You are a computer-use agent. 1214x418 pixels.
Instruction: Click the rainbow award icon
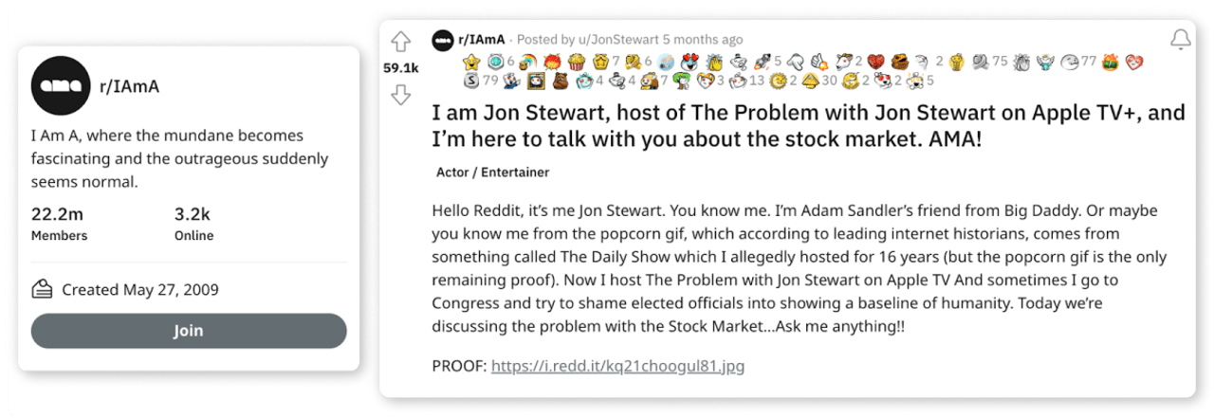tap(527, 62)
